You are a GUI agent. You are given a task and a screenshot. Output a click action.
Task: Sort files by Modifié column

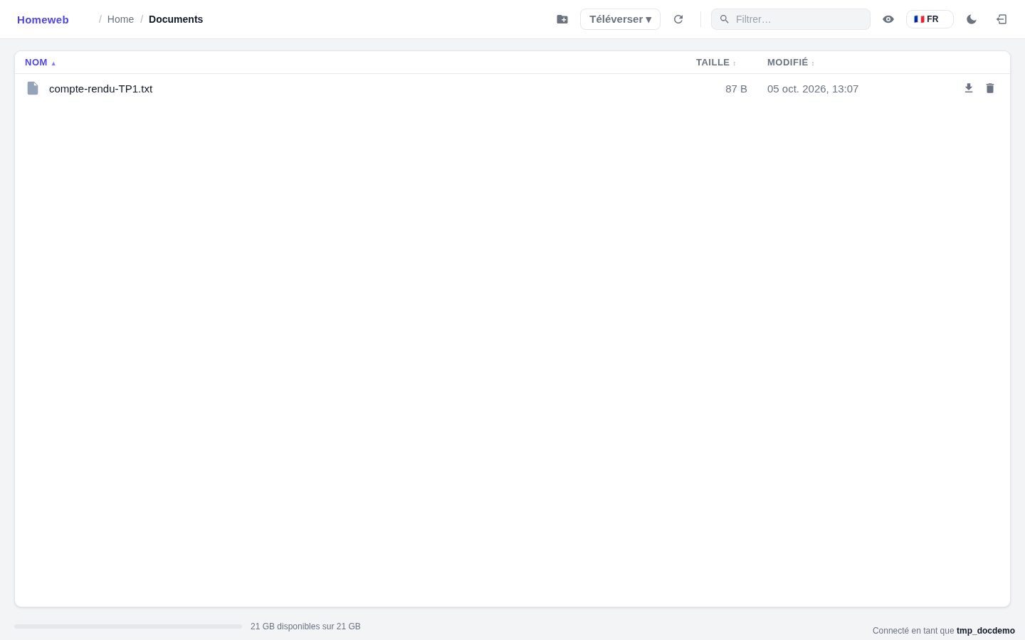coord(791,63)
